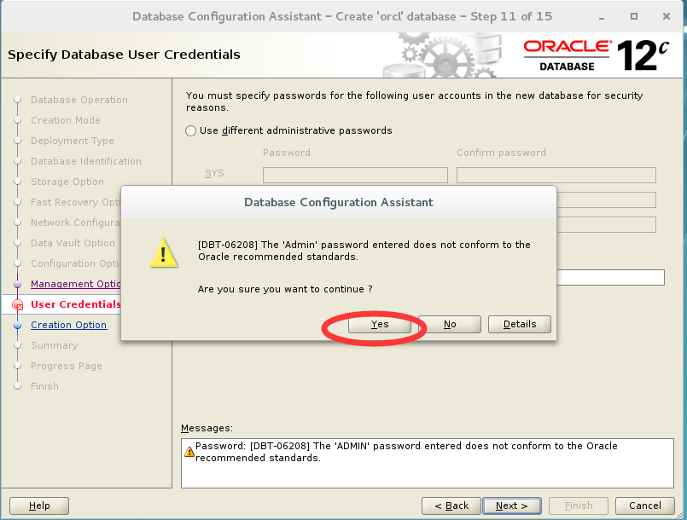The image size is (687, 520).
Task: Click the Database Operation step text
Action: [79, 100]
